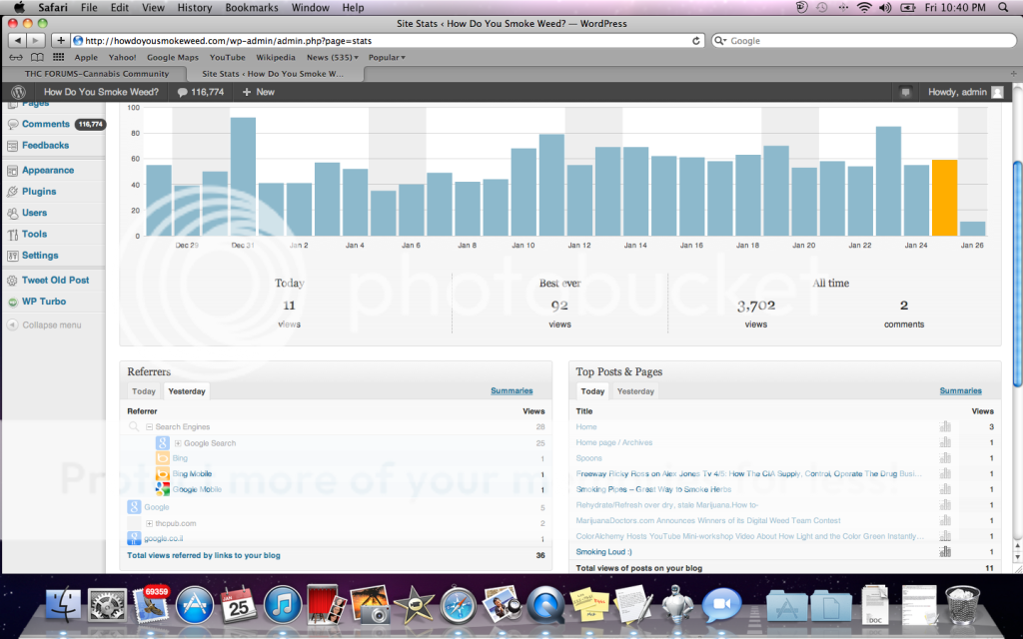Click the Safari back button

pyautogui.click(x=18, y=40)
